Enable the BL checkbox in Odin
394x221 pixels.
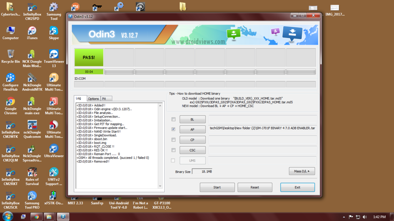coord(174,119)
